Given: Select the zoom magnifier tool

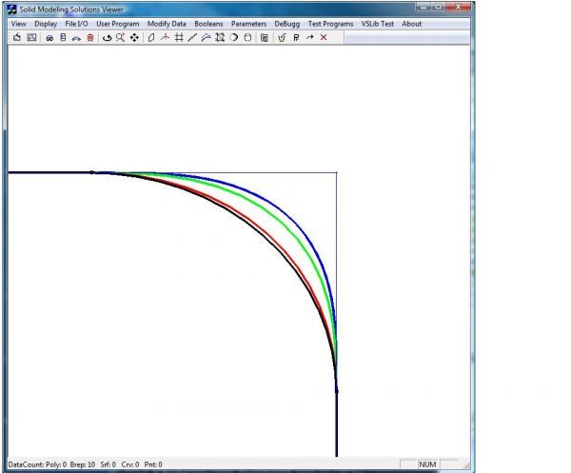Looking at the screenshot, I should 120,38.
